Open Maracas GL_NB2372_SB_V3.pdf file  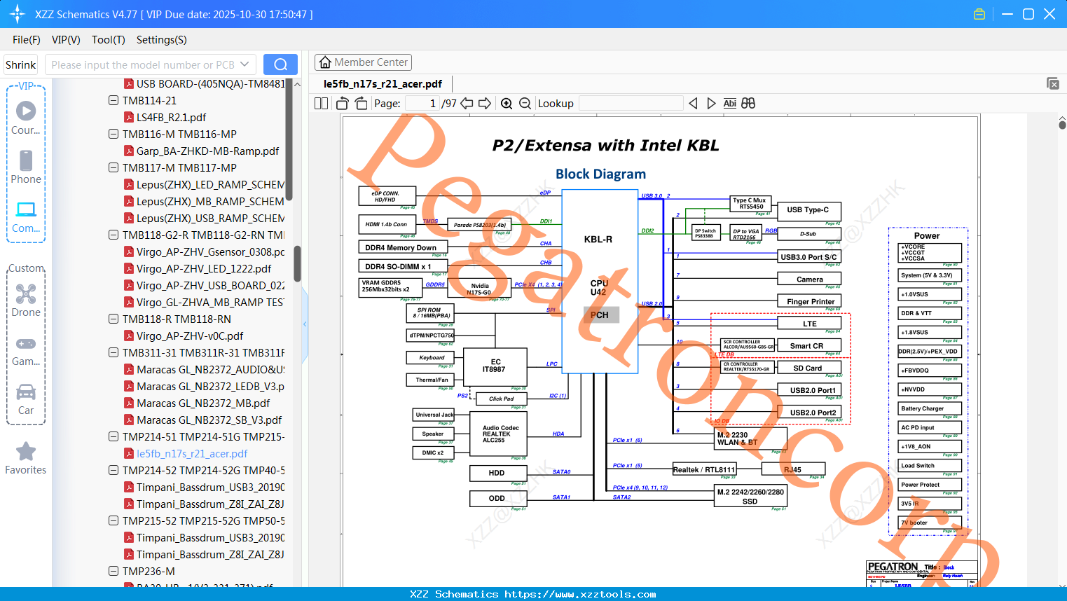click(209, 420)
